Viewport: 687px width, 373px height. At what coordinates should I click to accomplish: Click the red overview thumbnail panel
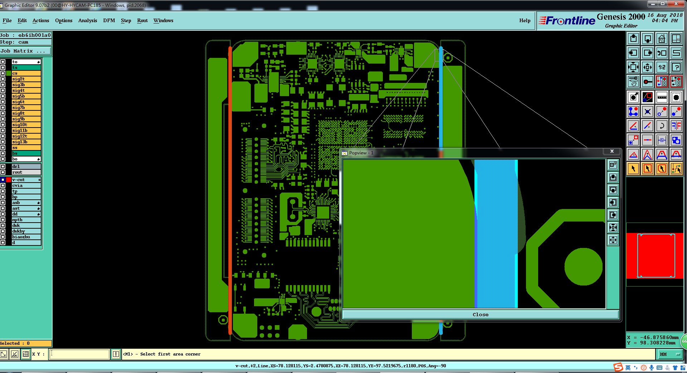point(654,256)
